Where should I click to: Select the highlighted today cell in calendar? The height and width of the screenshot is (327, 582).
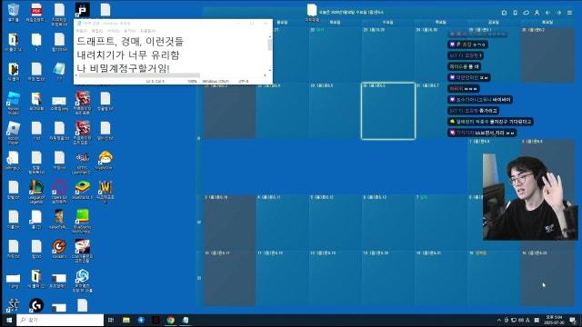tap(388, 111)
